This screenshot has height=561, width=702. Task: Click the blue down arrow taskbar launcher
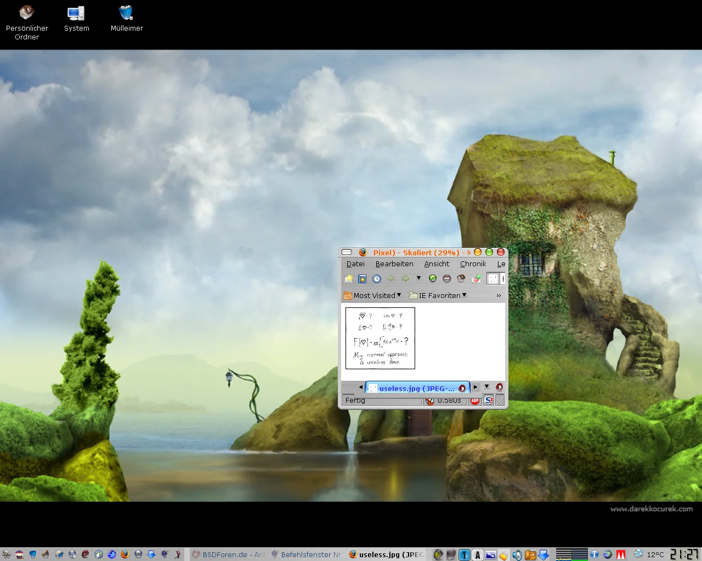(151, 554)
